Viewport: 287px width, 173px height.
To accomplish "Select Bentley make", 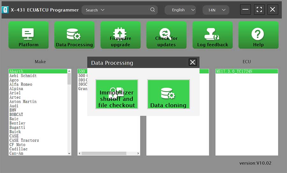I will (38, 123).
